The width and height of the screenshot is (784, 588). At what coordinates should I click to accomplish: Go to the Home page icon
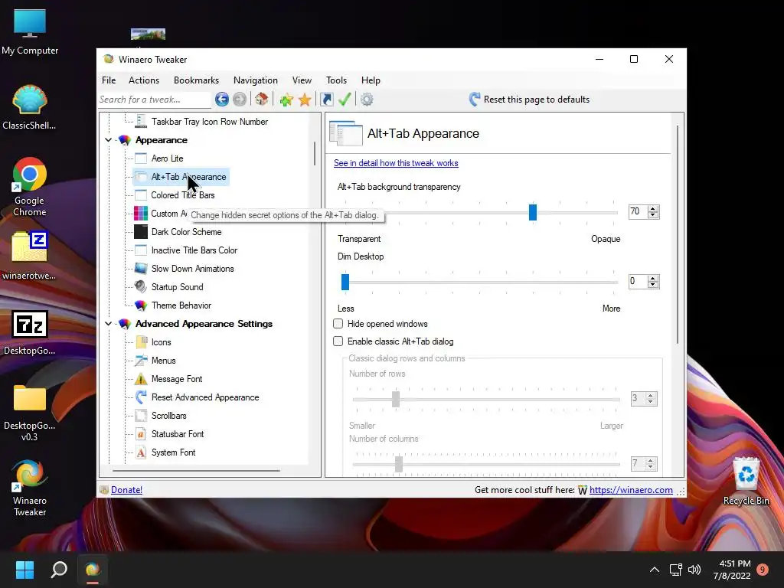[x=262, y=99]
